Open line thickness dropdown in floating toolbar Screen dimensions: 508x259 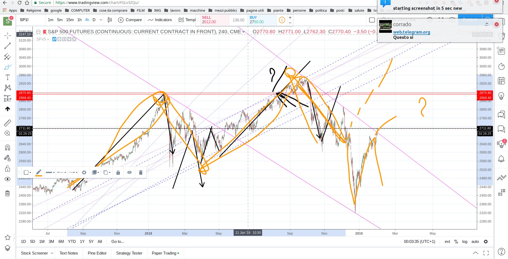click(x=50, y=173)
